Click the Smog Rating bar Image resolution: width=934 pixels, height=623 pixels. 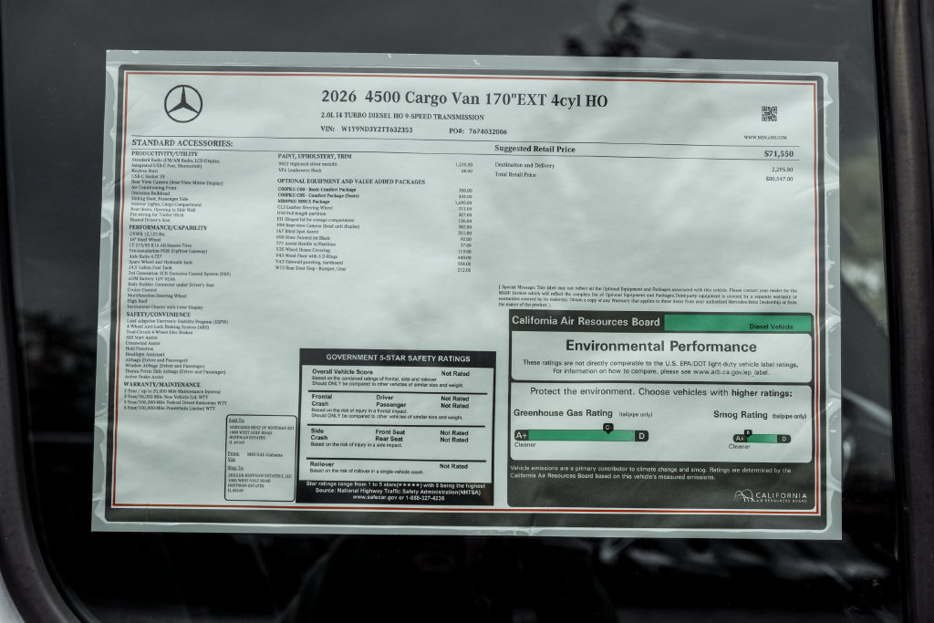coord(762,439)
